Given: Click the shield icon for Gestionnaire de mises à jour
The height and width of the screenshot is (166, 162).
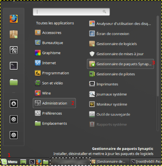Looking at the screenshot, I should point(92,54).
